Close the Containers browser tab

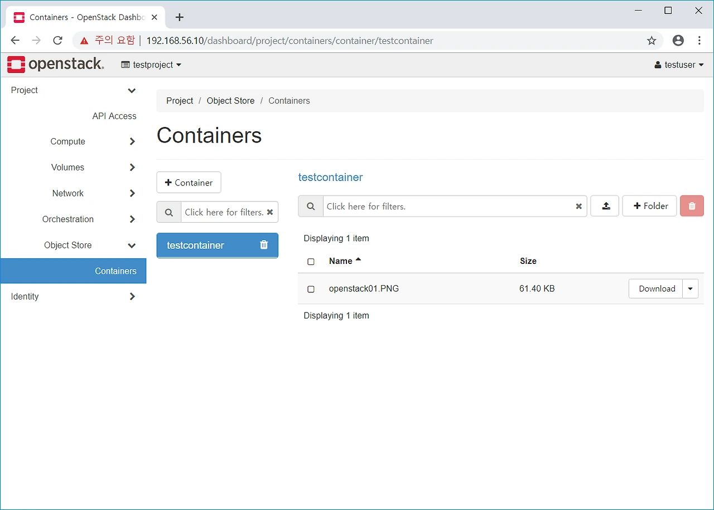coord(155,17)
